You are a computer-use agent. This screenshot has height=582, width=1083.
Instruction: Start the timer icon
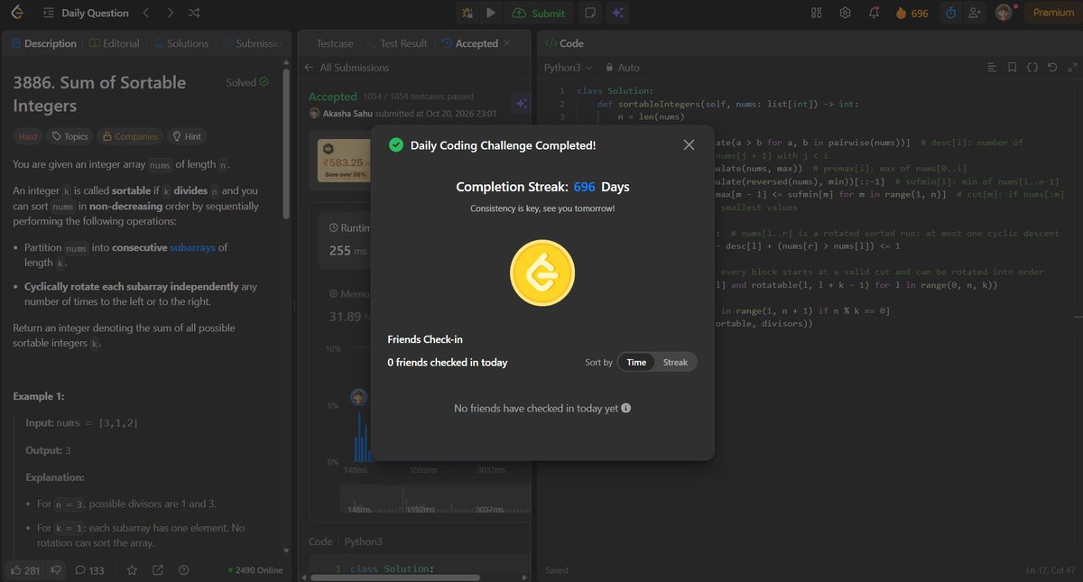click(950, 13)
